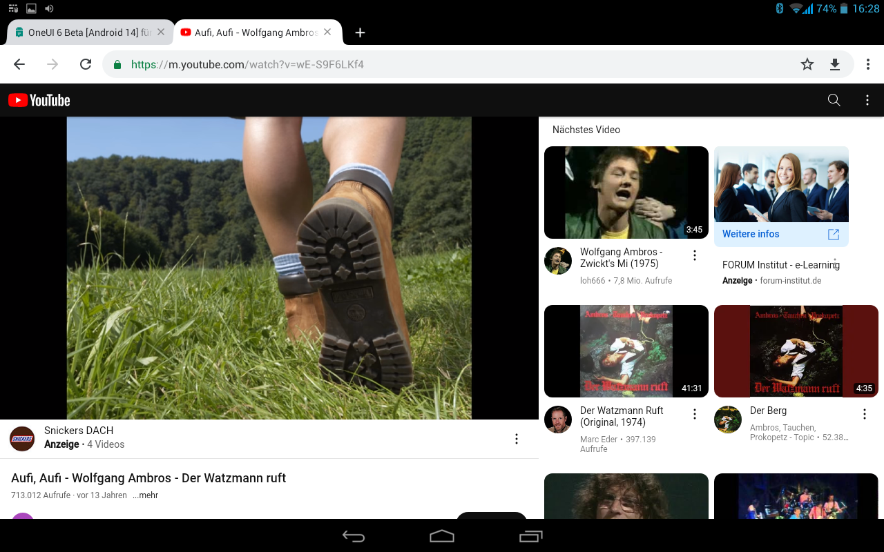Reload the YouTube page
The image size is (884, 552).
(x=86, y=64)
